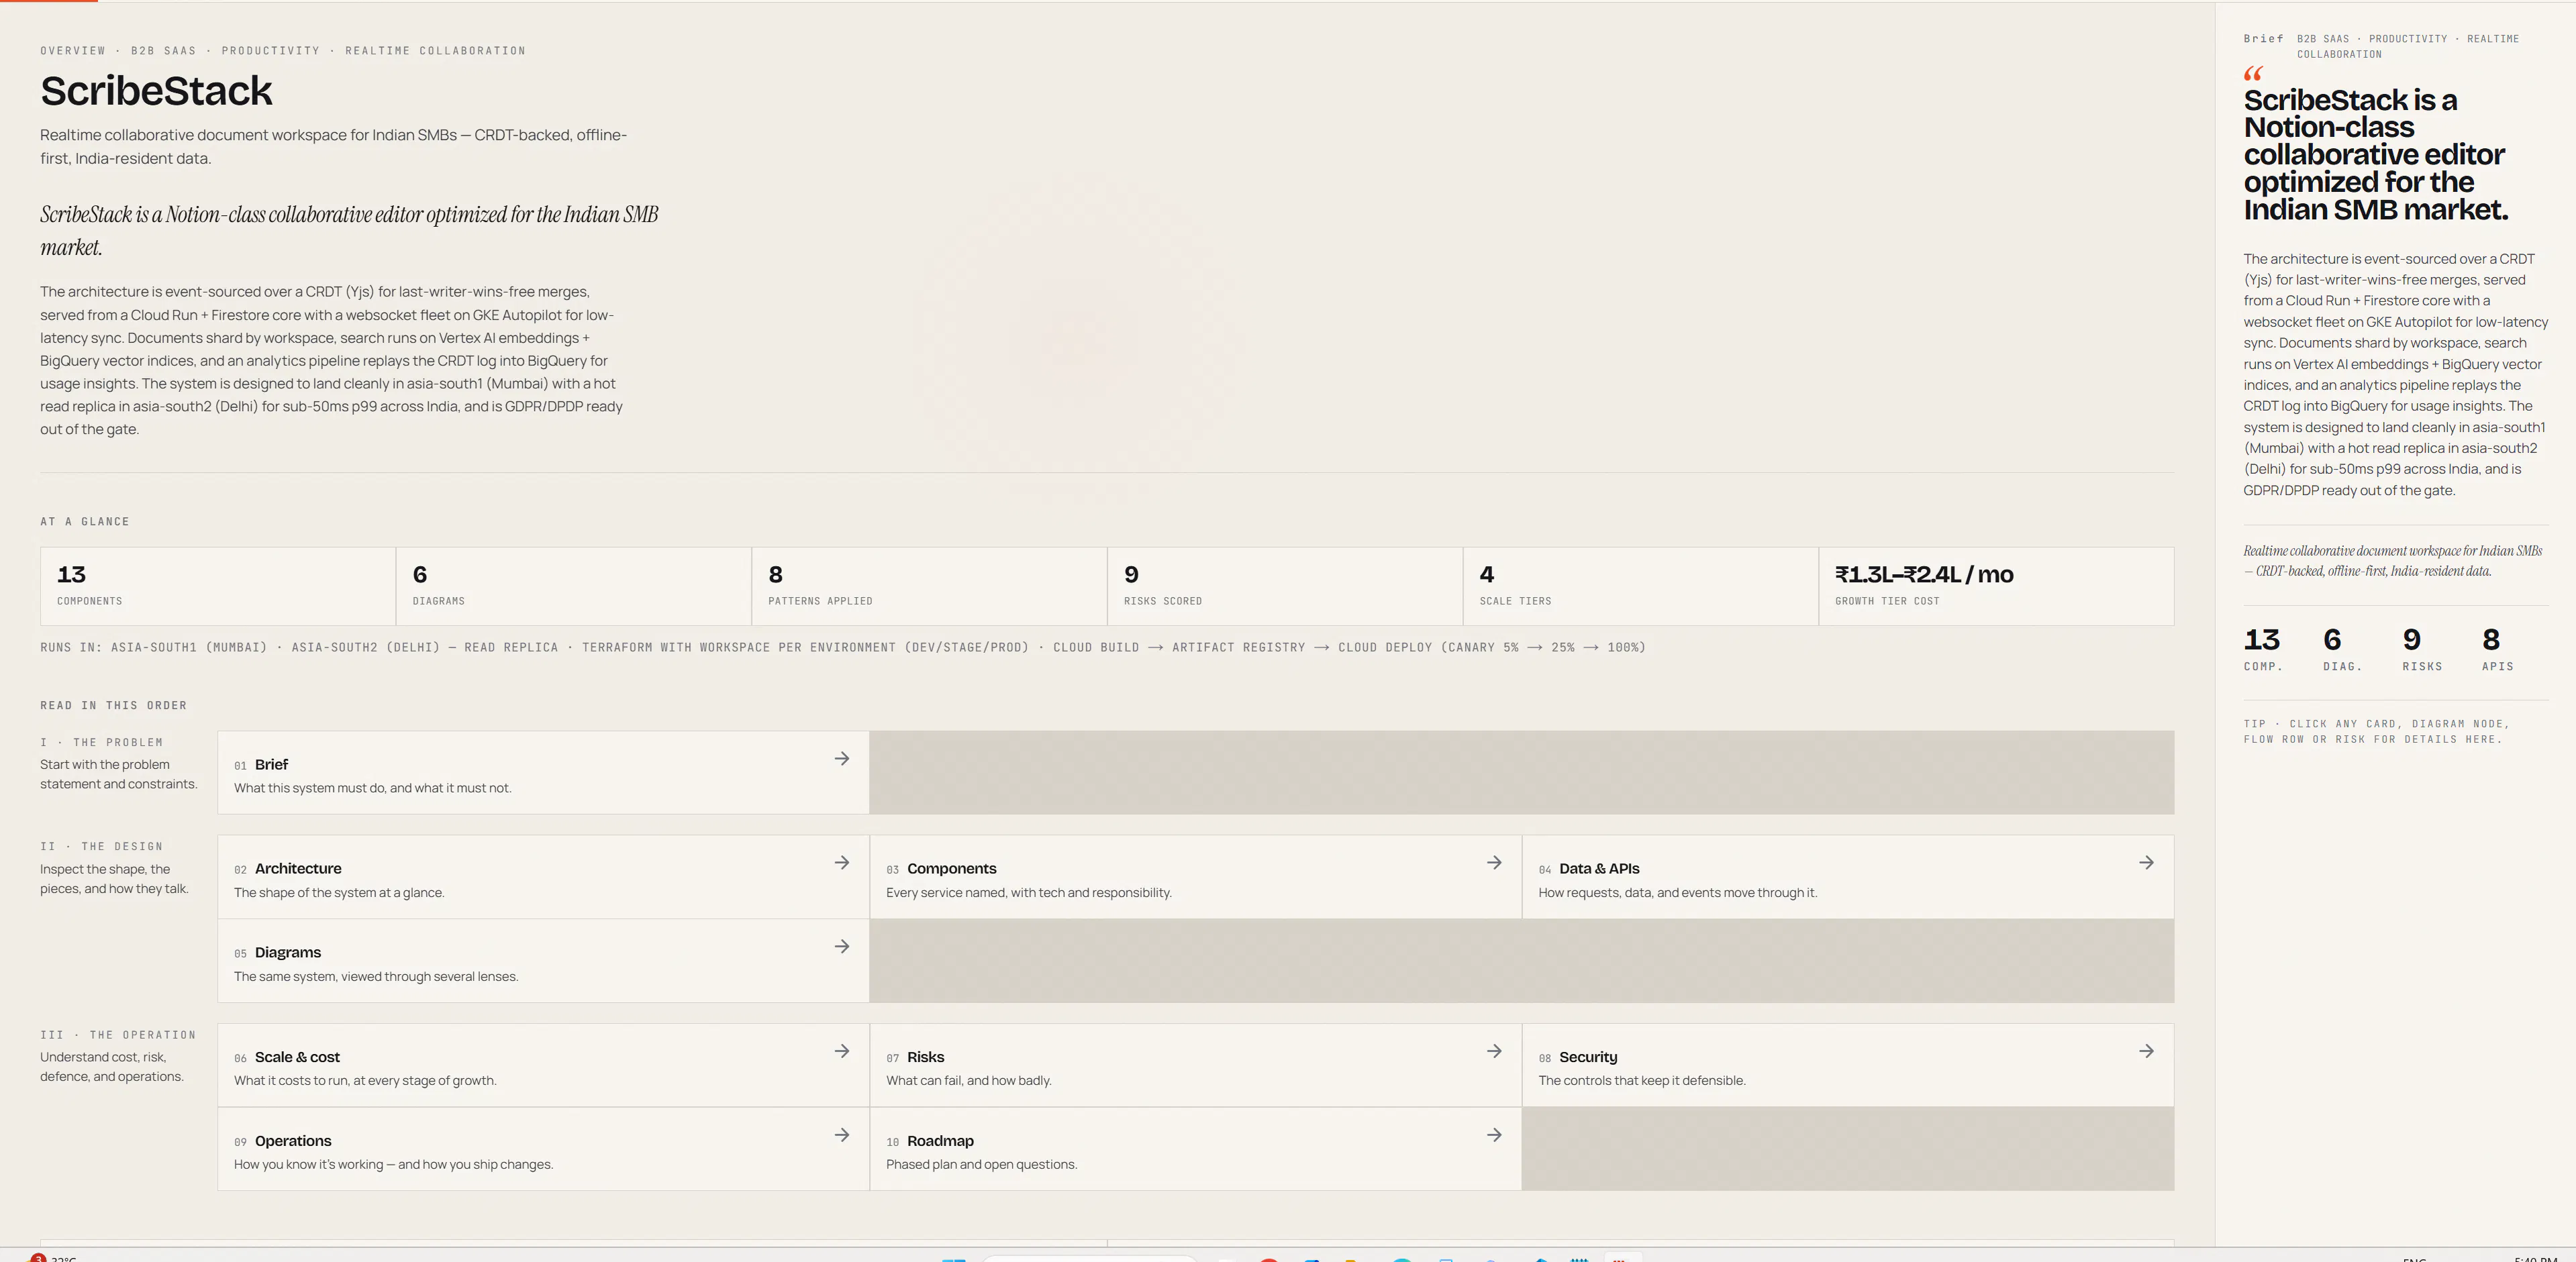The width and height of the screenshot is (2576, 1262).
Task: Click the 'II · THE DESIGN' section label
Action: (x=101, y=847)
